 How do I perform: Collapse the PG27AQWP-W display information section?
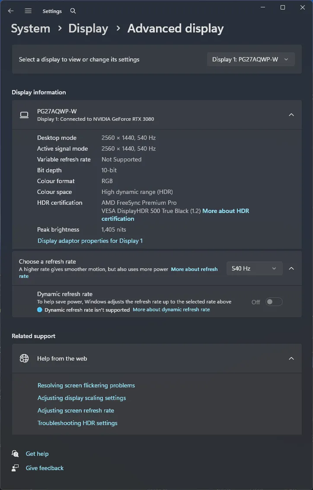pyautogui.click(x=291, y=115)
